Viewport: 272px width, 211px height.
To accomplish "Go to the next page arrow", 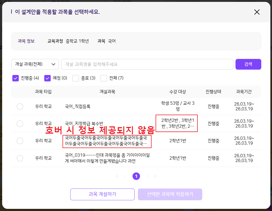I will 148,176.
